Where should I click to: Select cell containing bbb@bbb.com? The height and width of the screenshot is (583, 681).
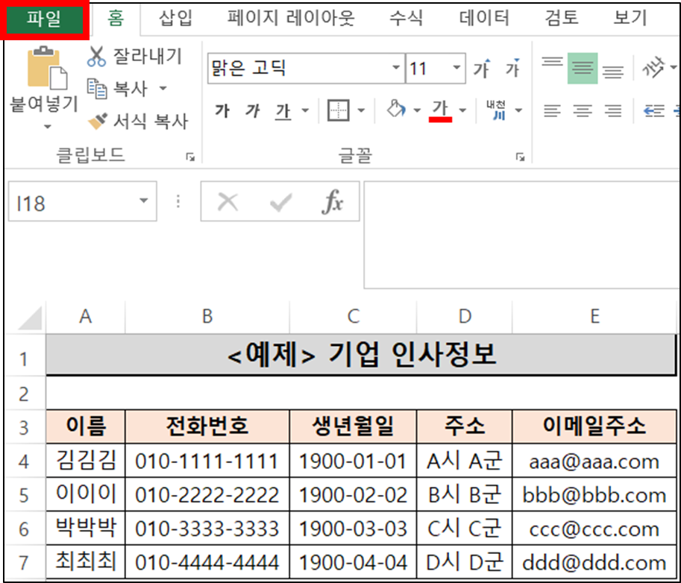tap(594, 494)
